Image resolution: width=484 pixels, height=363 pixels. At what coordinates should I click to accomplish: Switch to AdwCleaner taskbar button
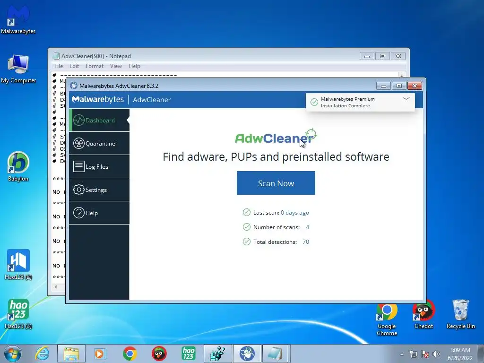click(247, 354)
